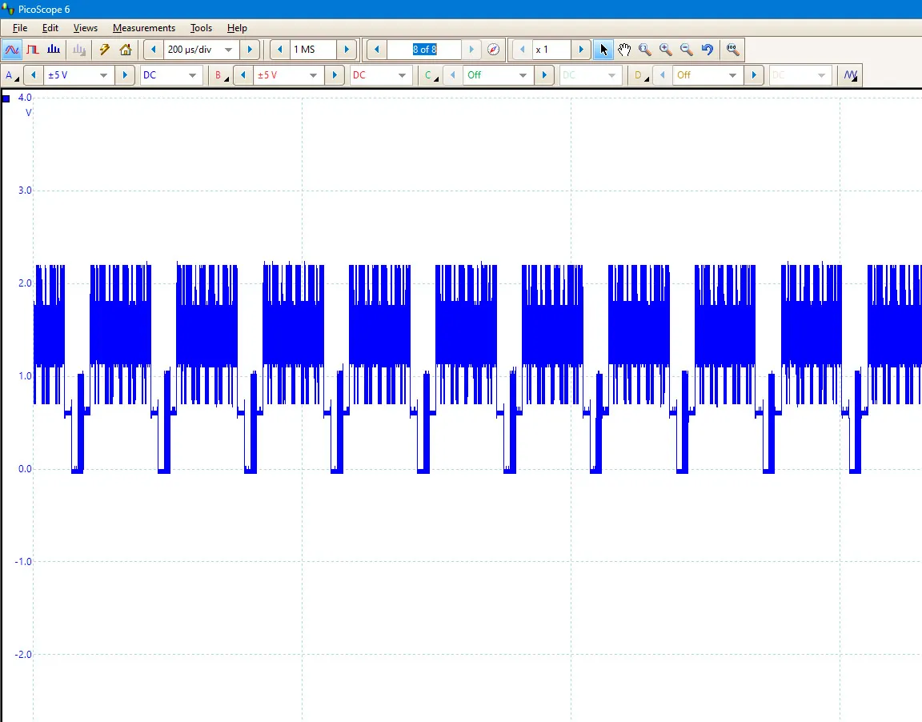Viewport: 922px width, 722px height.
Task: Open the 200 µs/div timebase dropdown
Action: (228, 50)
